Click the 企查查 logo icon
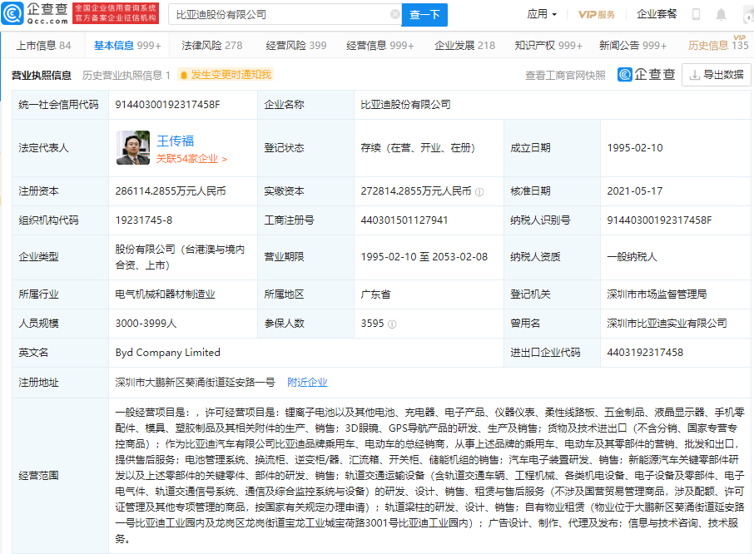Viewport: 754px width, 554px height. tap(13, 13)
